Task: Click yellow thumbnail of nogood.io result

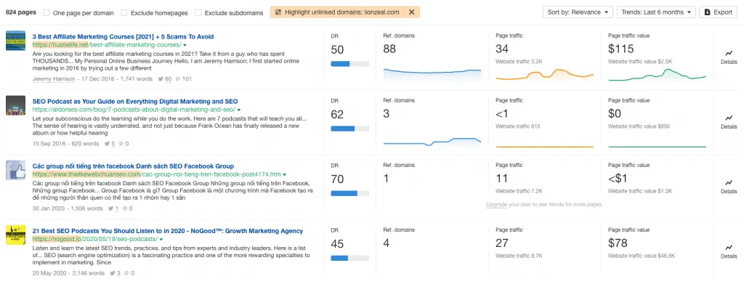Action: coord(16,235)
